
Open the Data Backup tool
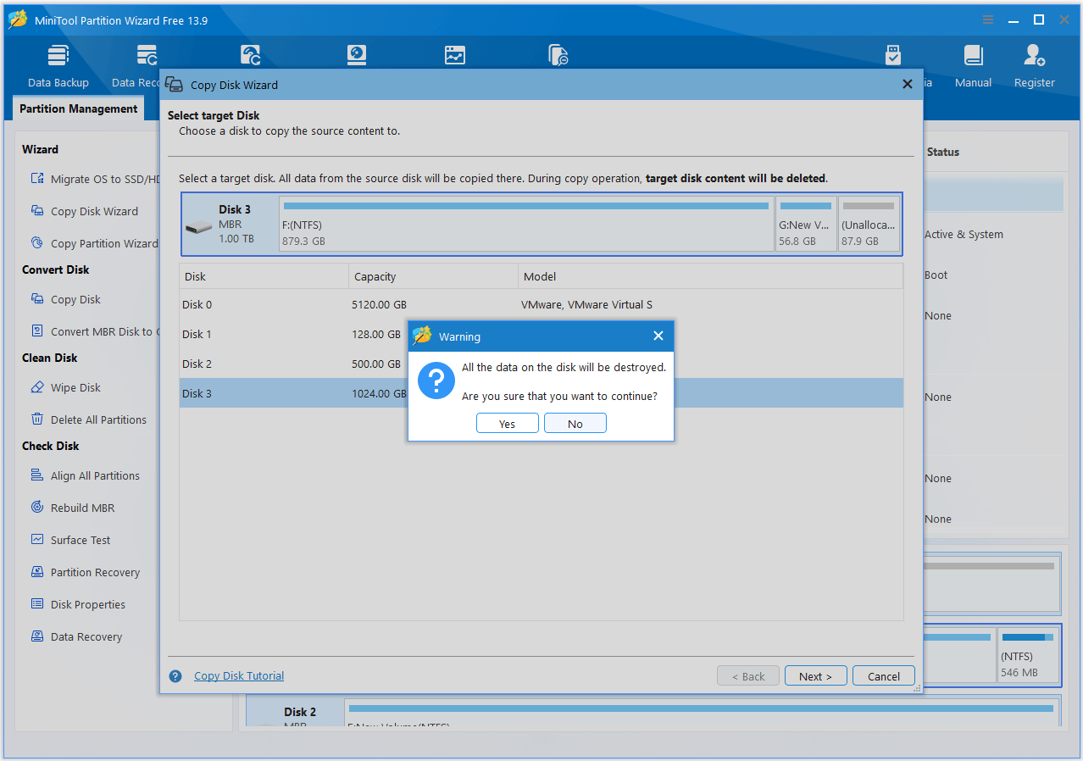[58, 66]
